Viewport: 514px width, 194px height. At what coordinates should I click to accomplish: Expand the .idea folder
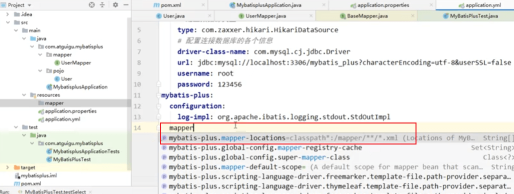click(x=8, y=14)
